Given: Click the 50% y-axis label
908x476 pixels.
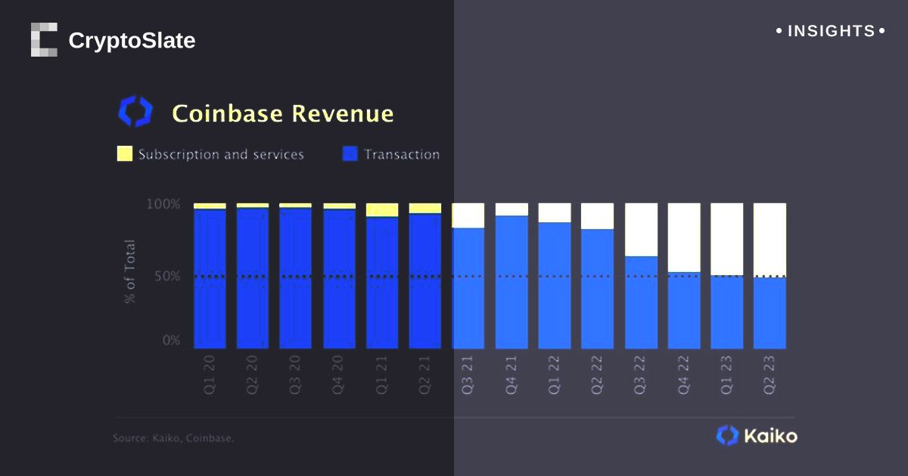Looking at the screenshot, I should click(x=166, y=276).
